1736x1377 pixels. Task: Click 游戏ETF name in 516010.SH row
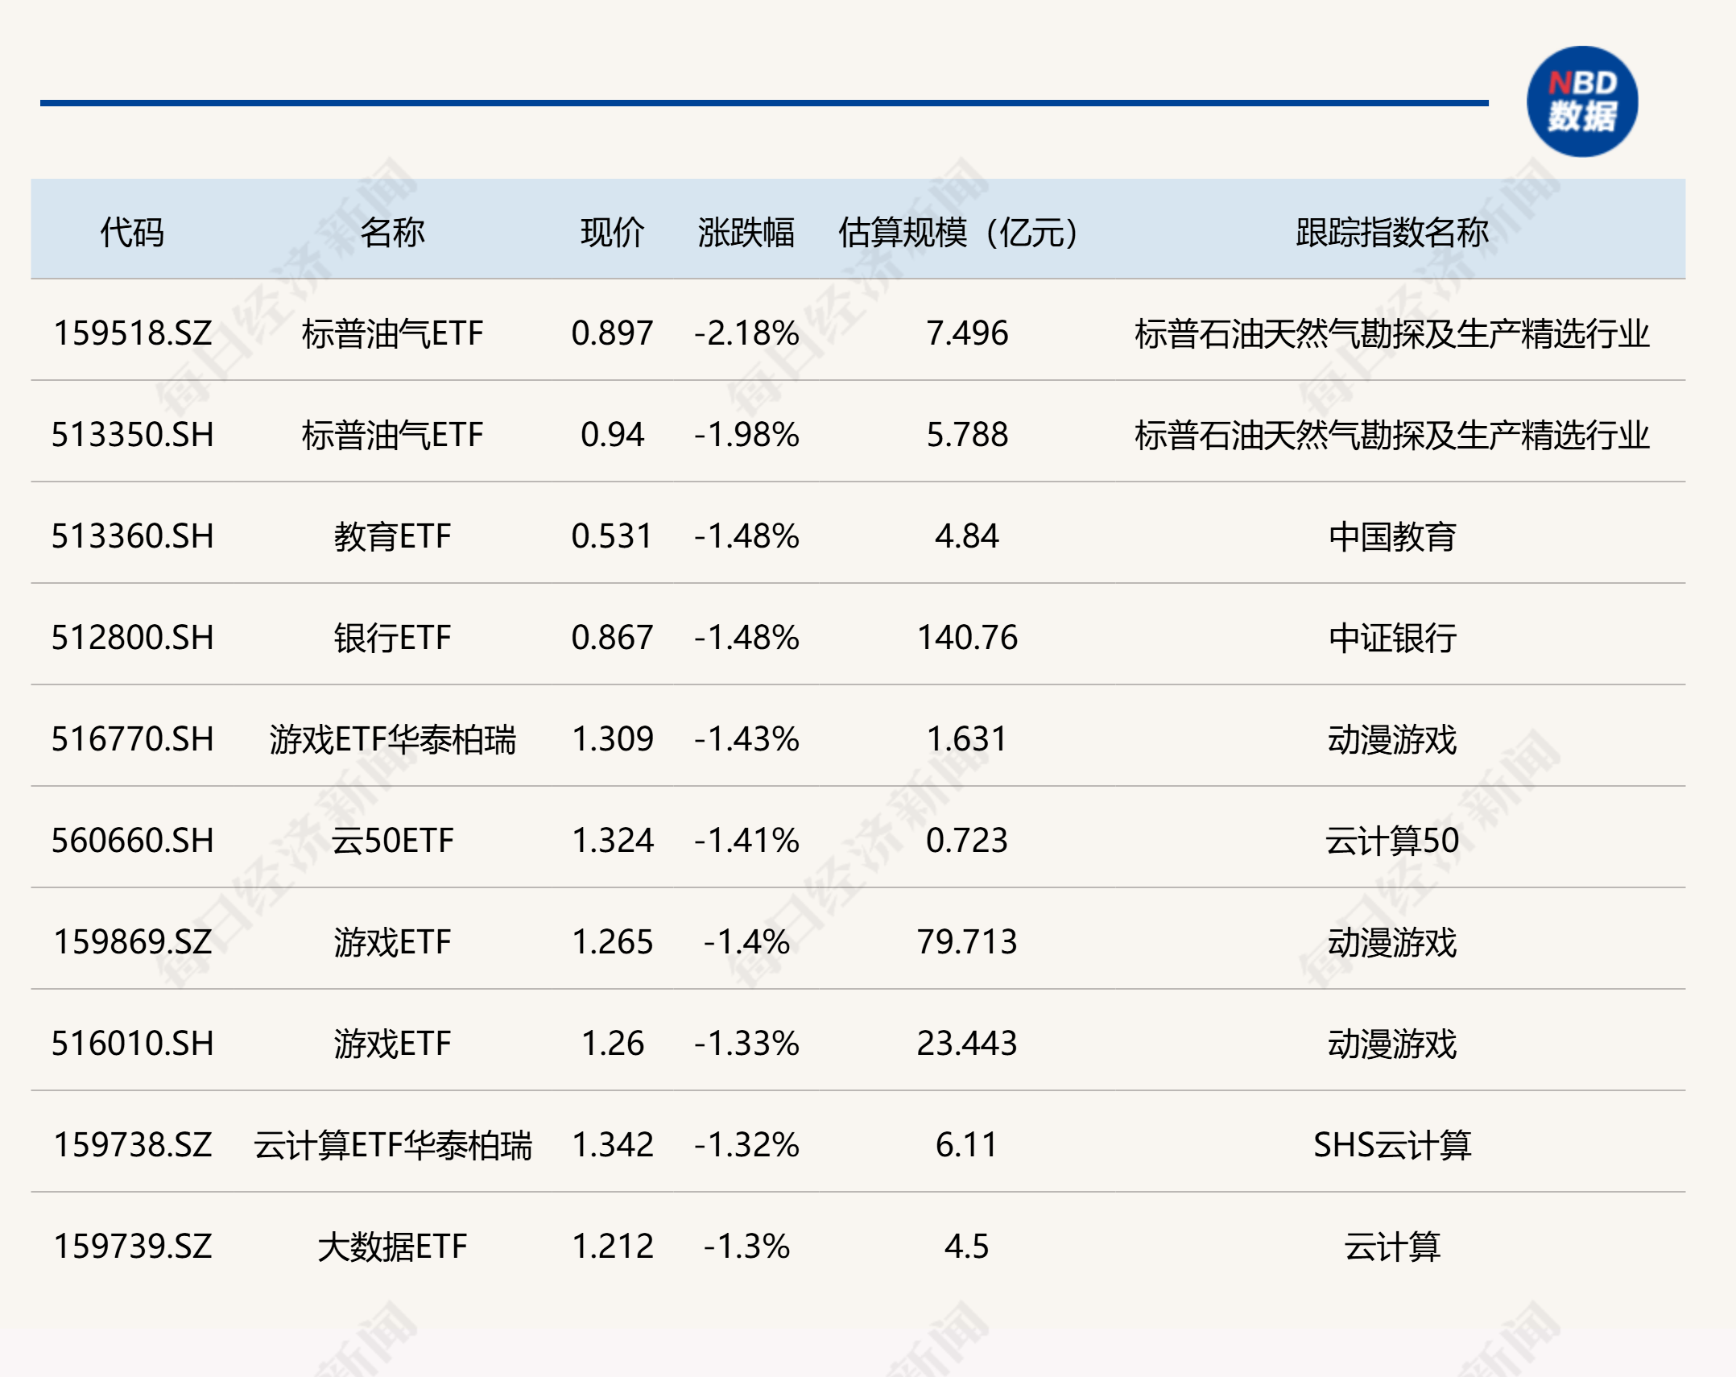(x=392, y=1044)
